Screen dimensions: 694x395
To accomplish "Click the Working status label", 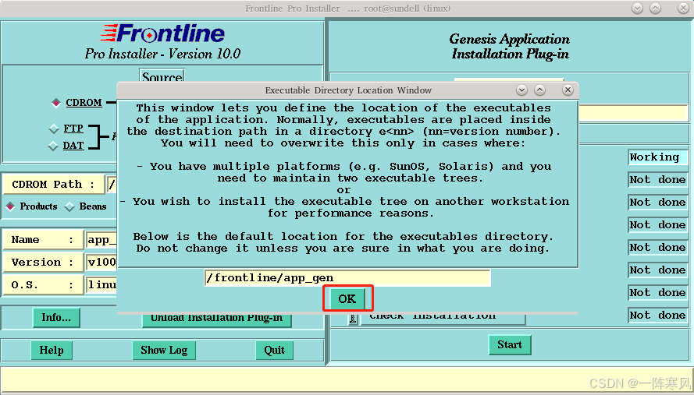I will pyautogui.click(x=658, y=157).
